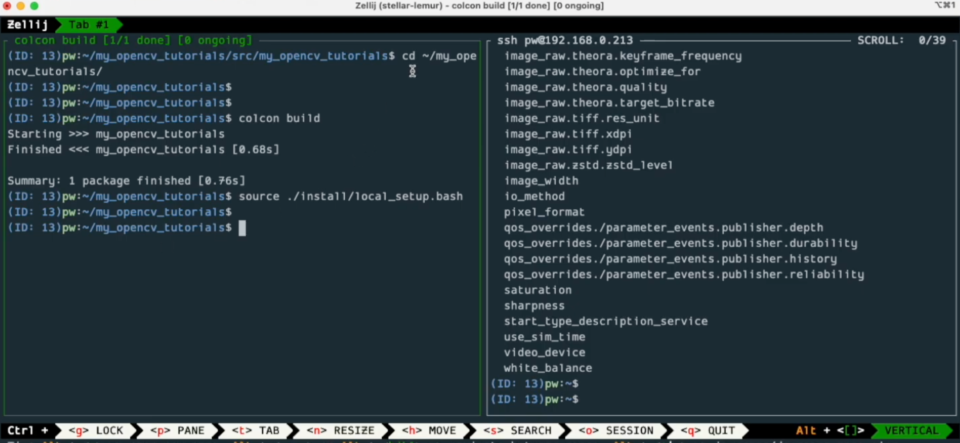Click qos_overrides publisher.durability parameter
This screenshot has height=443, width=960.
(x=680, y=243)
